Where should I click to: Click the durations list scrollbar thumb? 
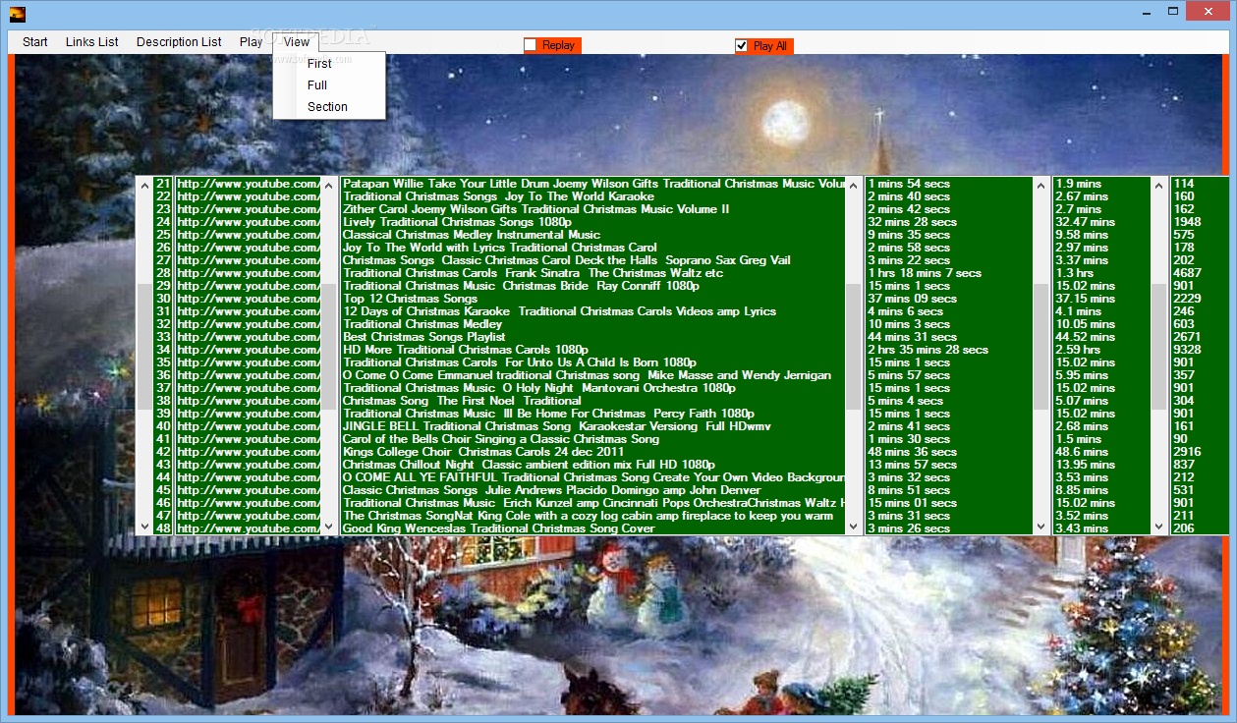coord(1040,347)
